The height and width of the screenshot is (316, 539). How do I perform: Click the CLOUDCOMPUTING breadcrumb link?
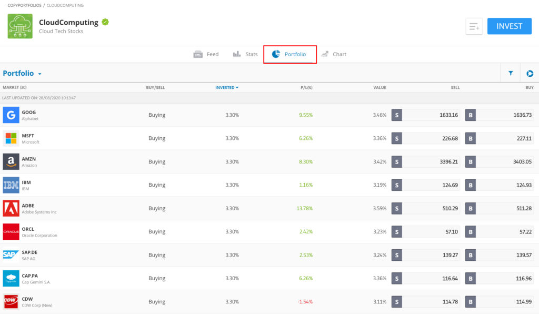65,5
